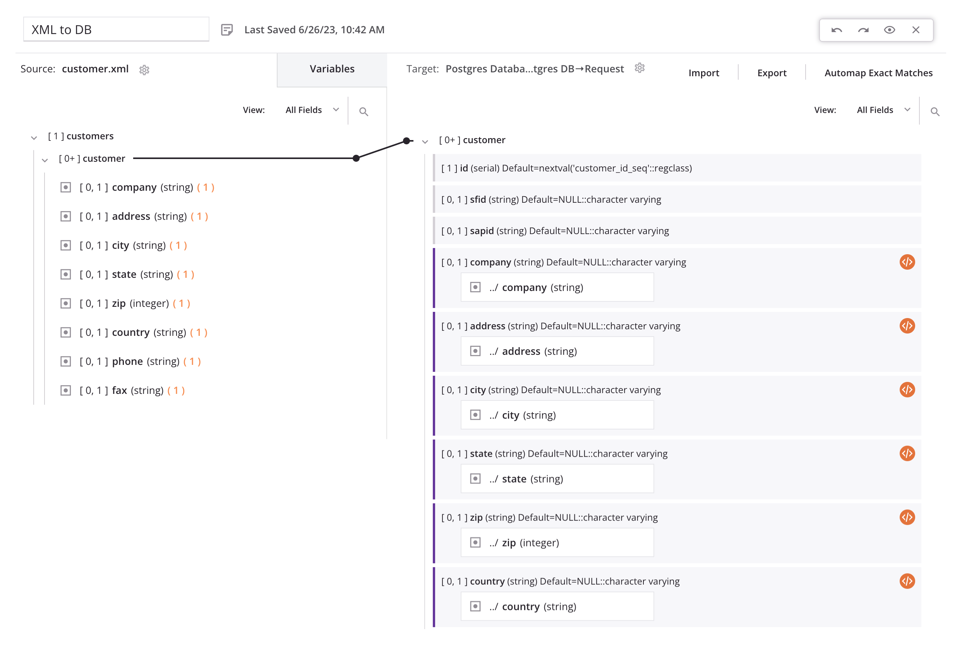
Task: Open the notes icon beside Last Saved
Action: tap(227, 30)
